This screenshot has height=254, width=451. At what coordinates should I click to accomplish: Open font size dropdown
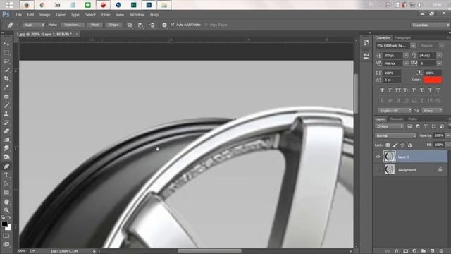click(x=406, y=55)
